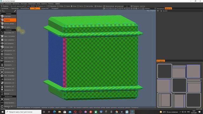Switch to the Рендеринг room tab
The height and width of the screenshot is (114, 203).
55,9
